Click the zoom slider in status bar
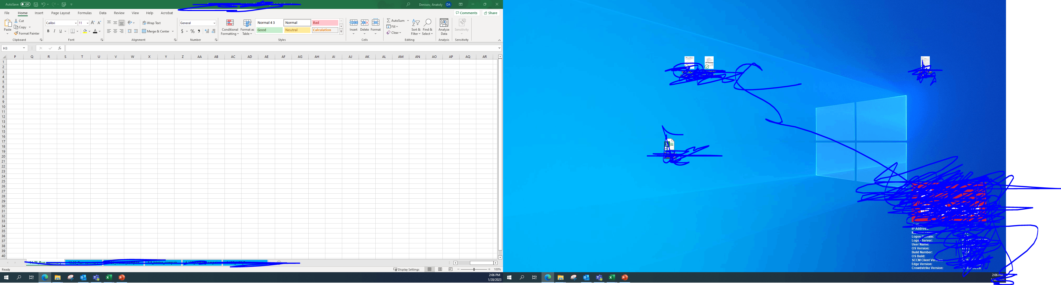This screenshot has height=285, width=1061. (x=474, y=269)
